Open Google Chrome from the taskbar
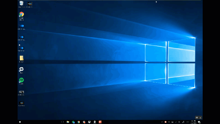The height and width of the screenshot is (124, 220). tap(79, 122)
